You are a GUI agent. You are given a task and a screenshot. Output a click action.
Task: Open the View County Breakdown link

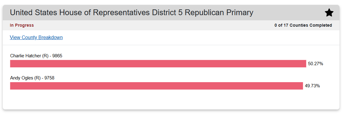[x=36, y=38]
